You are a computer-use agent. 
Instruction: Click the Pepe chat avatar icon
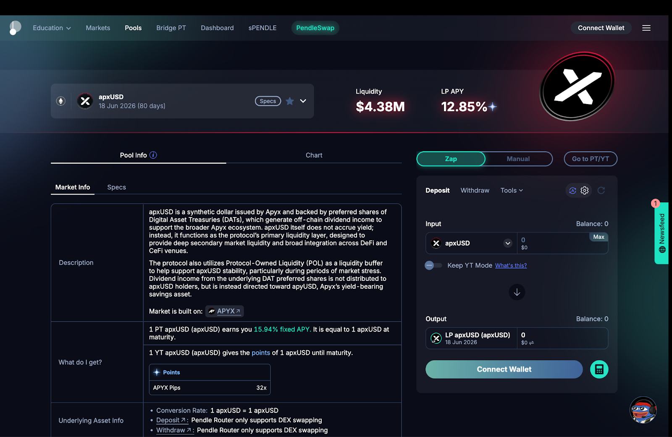pos(643,410)
